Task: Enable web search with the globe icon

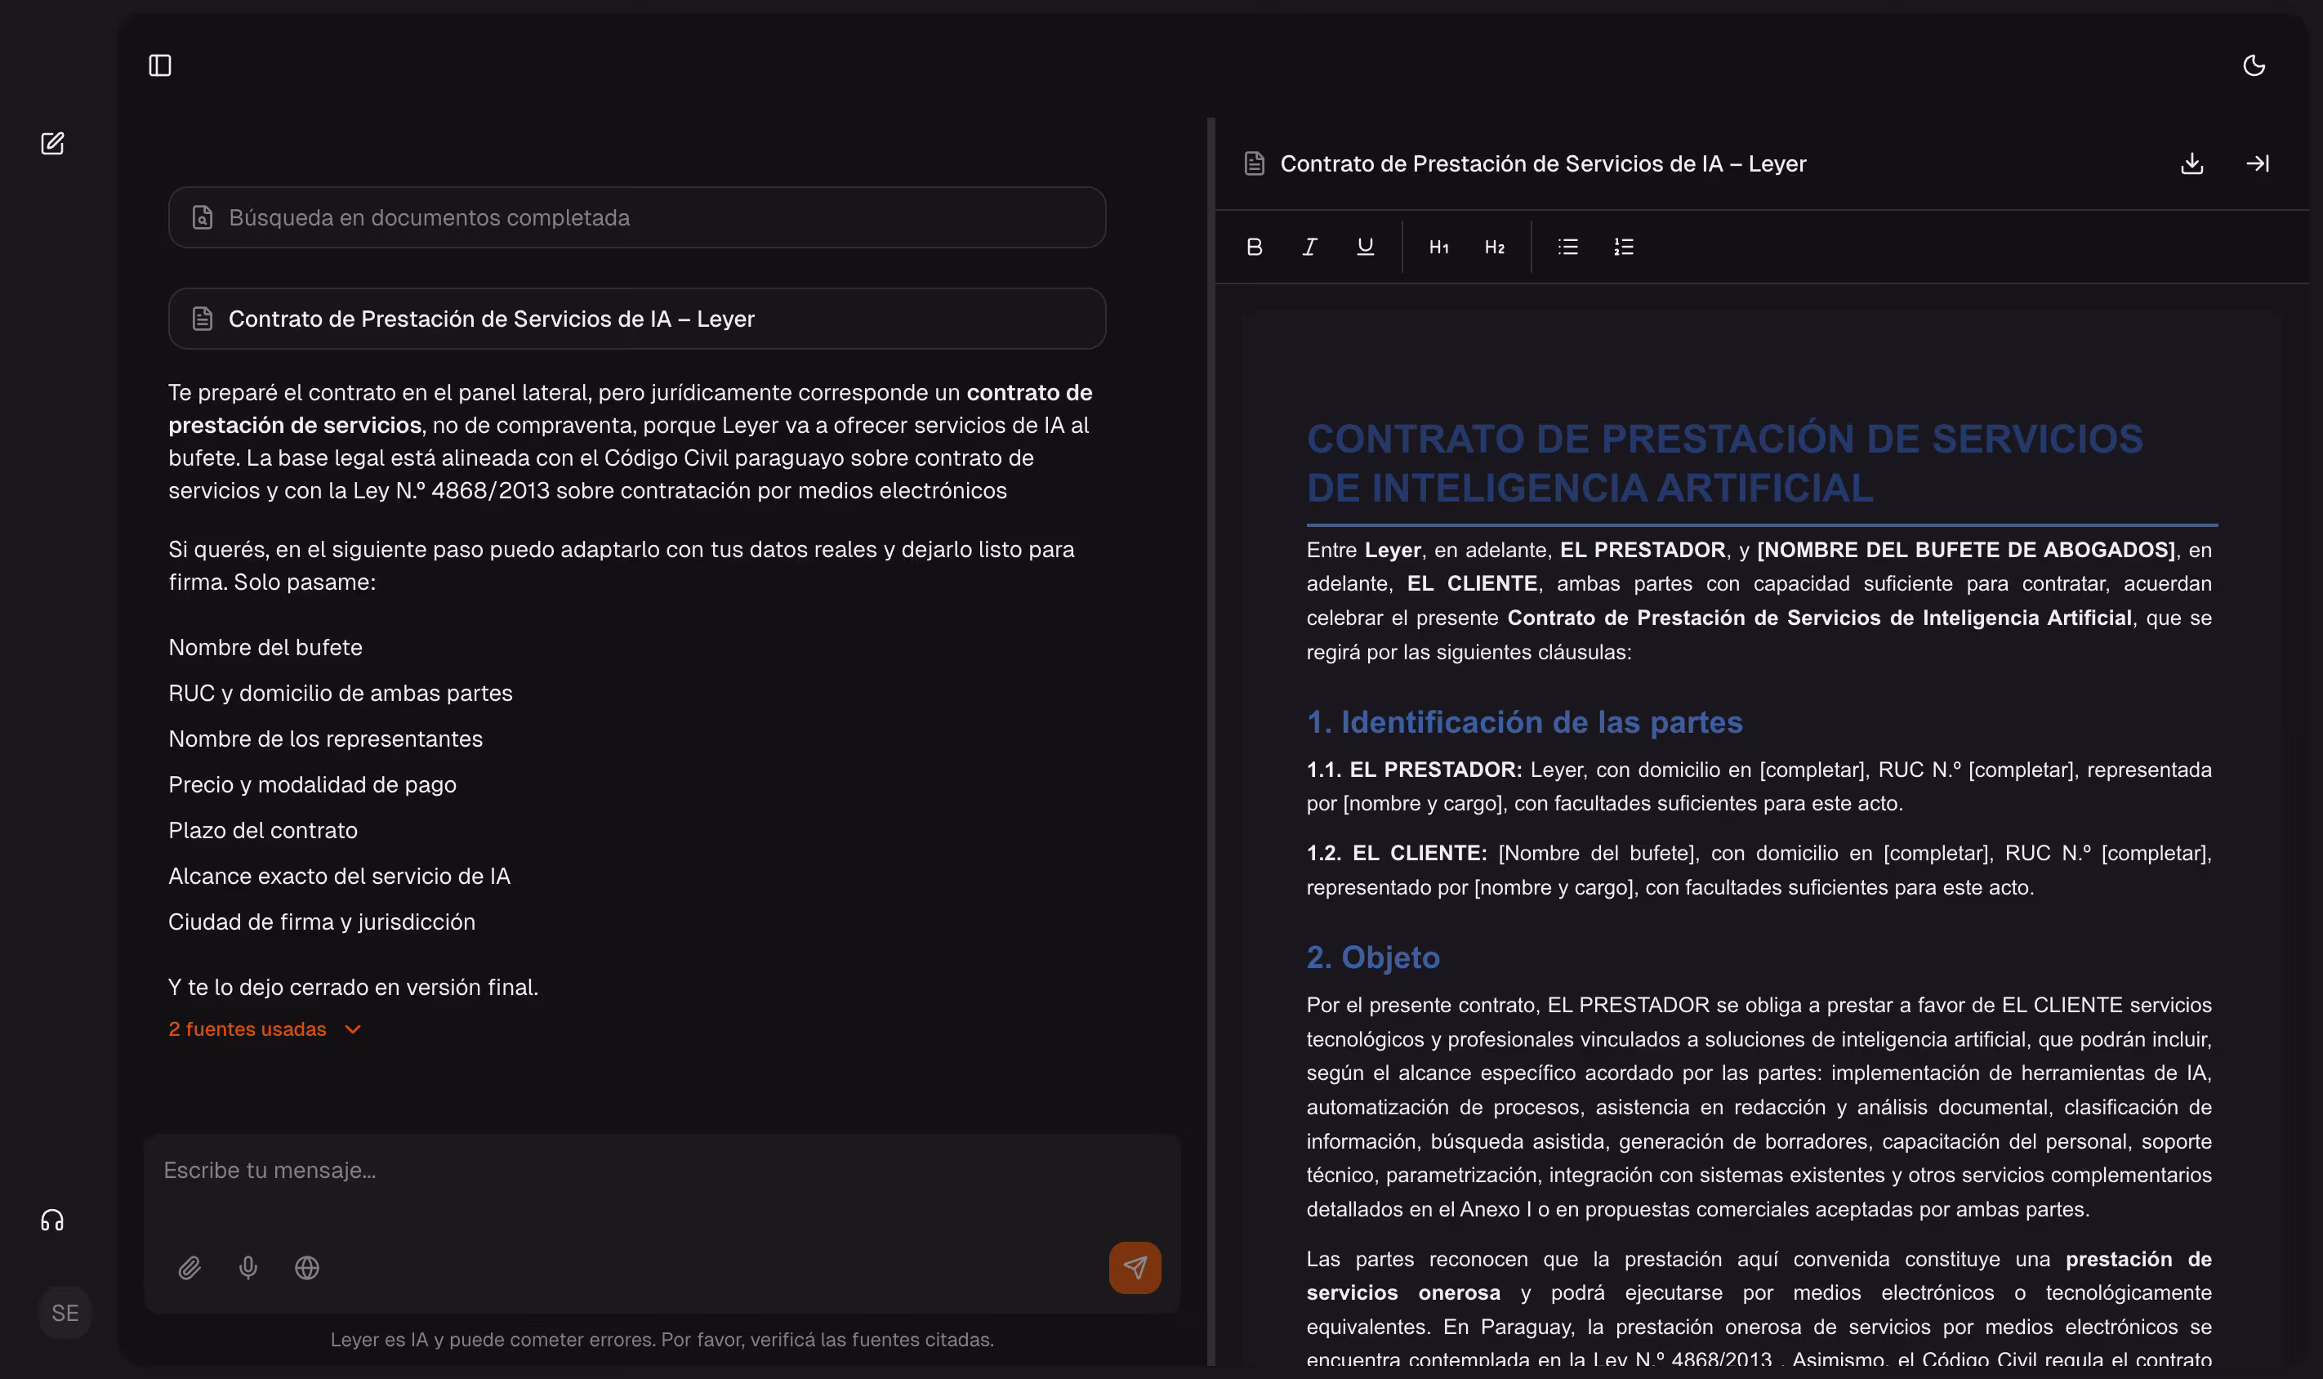Action: click(x=306, y=1268)
